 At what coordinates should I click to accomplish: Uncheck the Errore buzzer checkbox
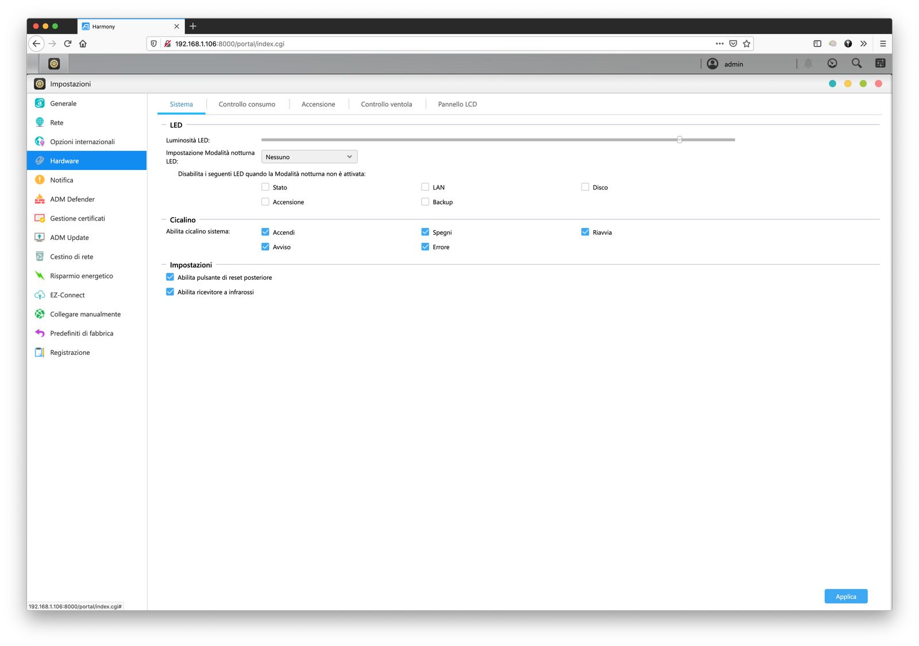click(425, 247)
